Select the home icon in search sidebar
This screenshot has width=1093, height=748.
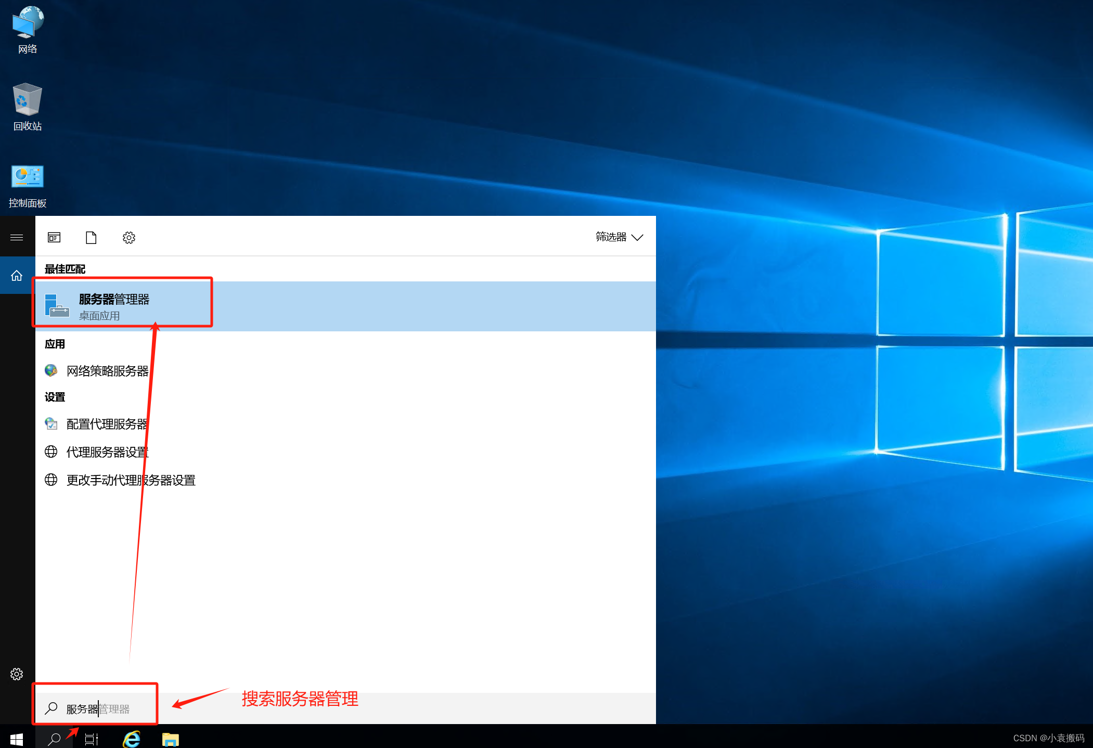click(17, 275)
